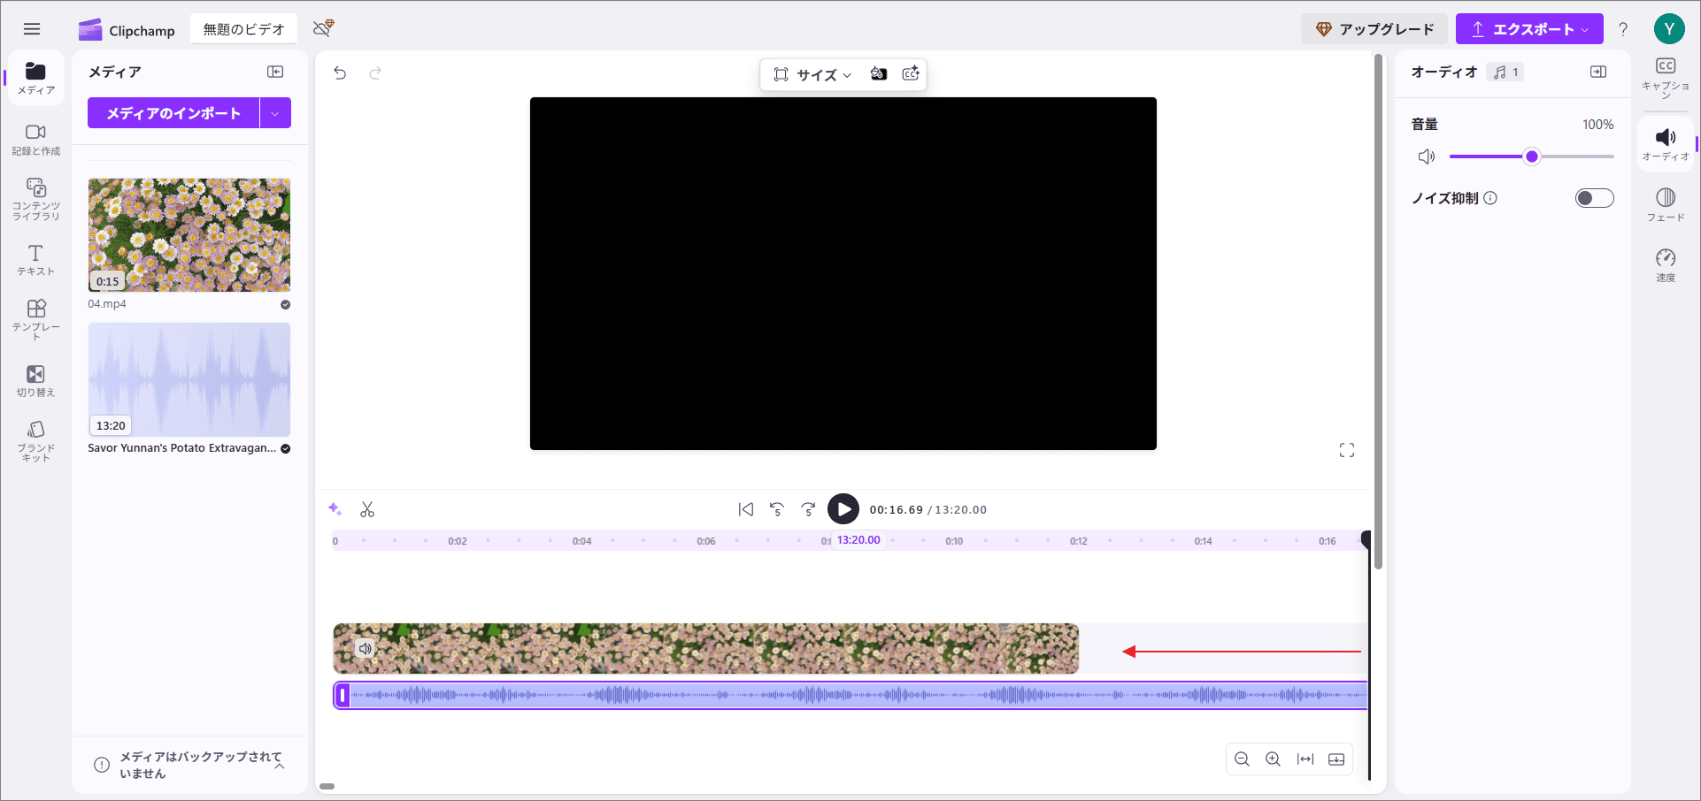1701x801 pixels.
Task: Click the audio track count badge
Action: click(1505, 72)
